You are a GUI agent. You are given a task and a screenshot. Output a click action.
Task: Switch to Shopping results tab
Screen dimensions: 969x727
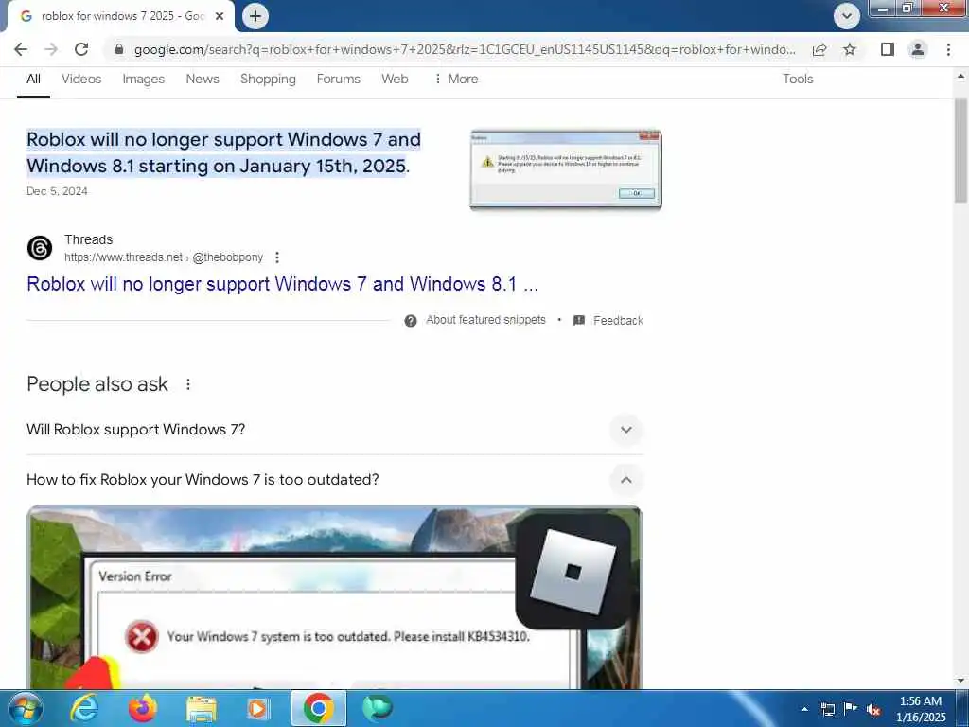pyautogui.click(x=268, y=80)
